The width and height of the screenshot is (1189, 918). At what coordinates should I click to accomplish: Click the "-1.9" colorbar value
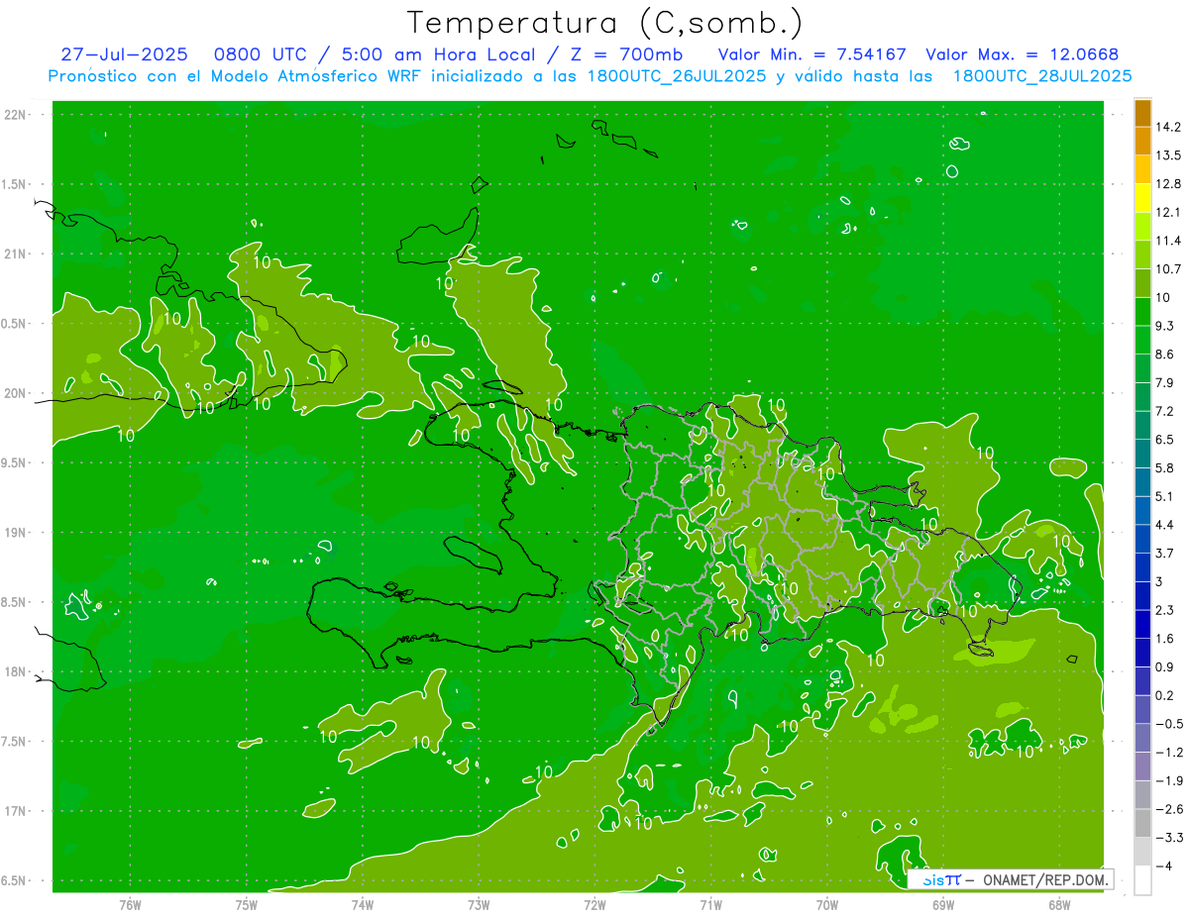click(x=1169, y=780)
